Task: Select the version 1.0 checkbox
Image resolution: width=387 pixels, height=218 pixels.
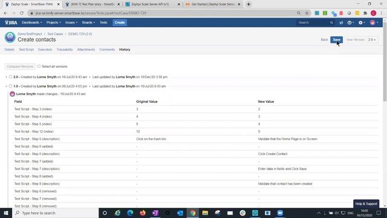Action: (10, 86)
